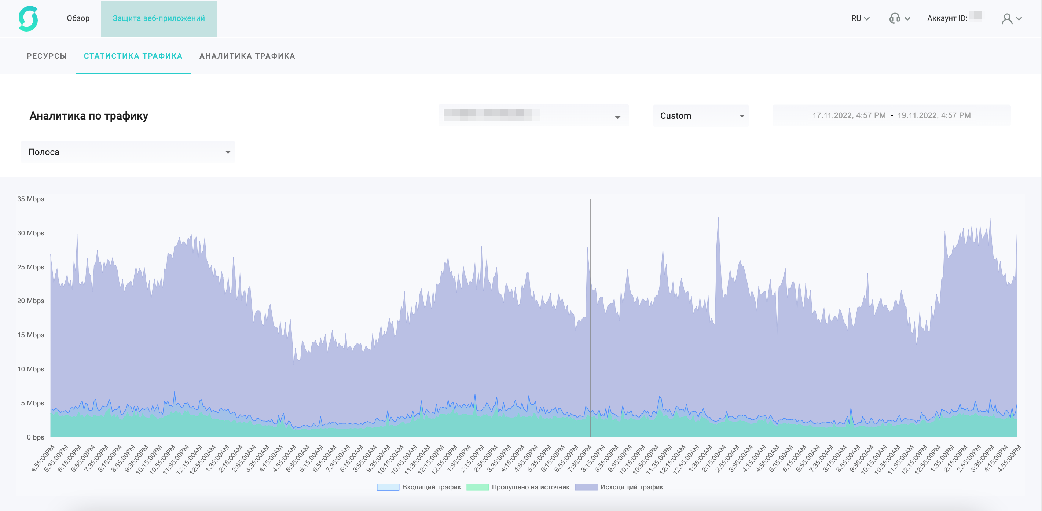Expand the blurred resource selector dropdown

click(533, 116)
